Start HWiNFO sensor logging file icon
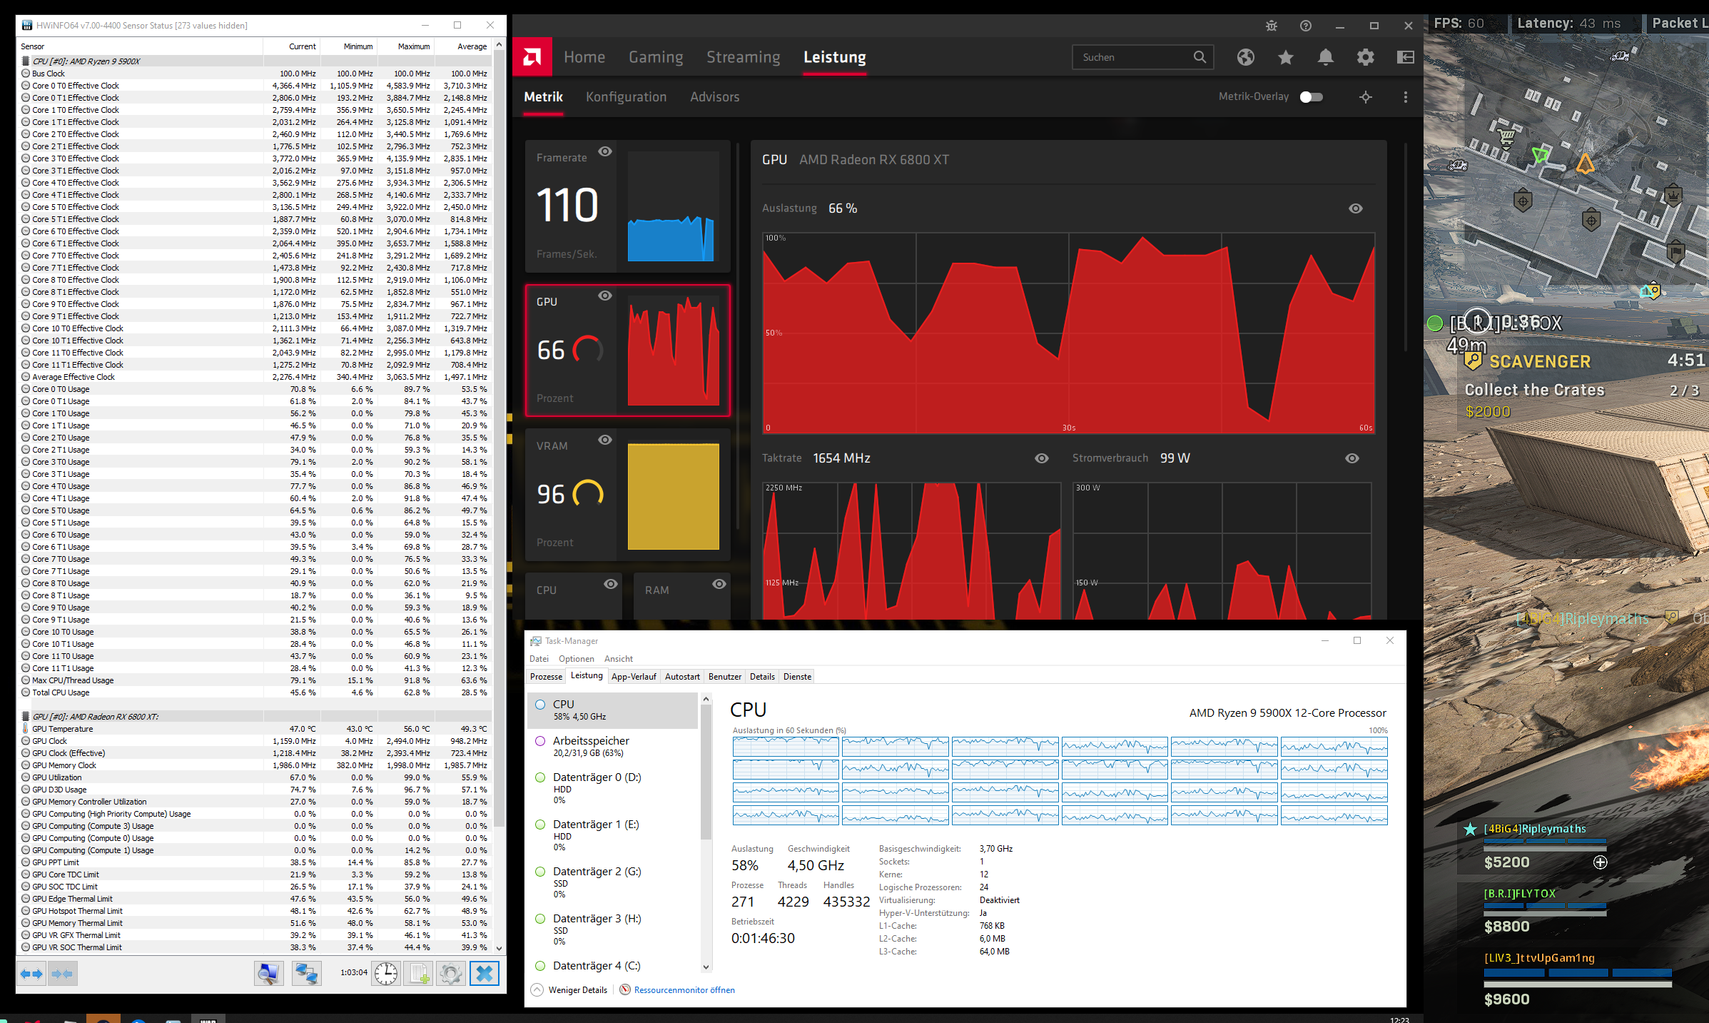Screen dimensions: 1709x1023 click(419, 974)
